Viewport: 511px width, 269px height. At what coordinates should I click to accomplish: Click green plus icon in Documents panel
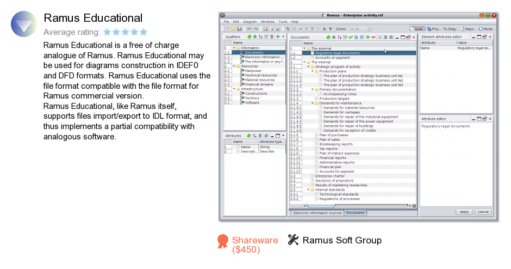pos(367,37)
